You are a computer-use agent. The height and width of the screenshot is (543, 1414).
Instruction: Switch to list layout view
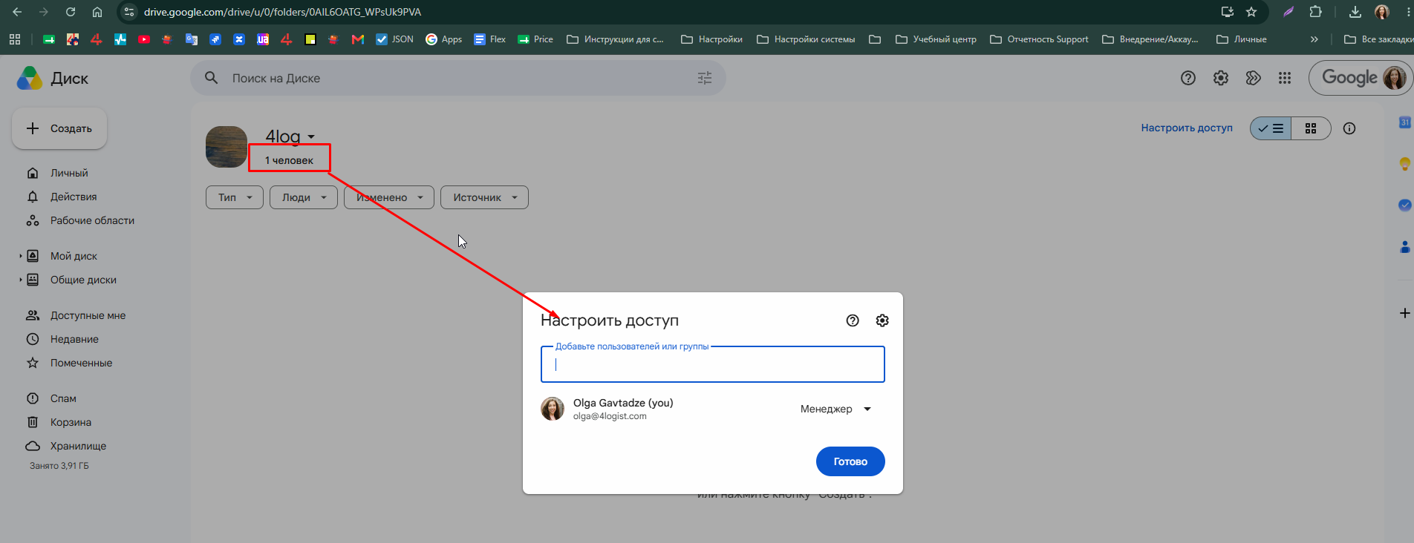click(1271, 128)
